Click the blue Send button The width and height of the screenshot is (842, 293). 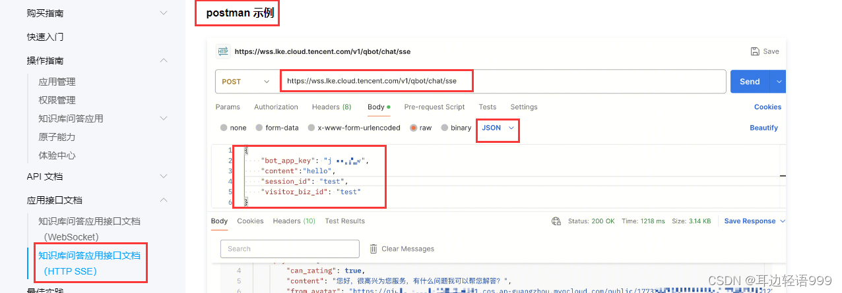click(x=750, y=82)
